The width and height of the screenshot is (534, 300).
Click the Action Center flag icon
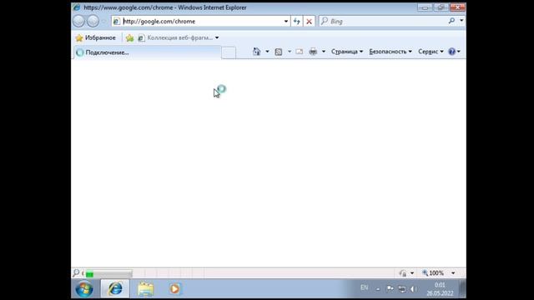tap(390, 289)
